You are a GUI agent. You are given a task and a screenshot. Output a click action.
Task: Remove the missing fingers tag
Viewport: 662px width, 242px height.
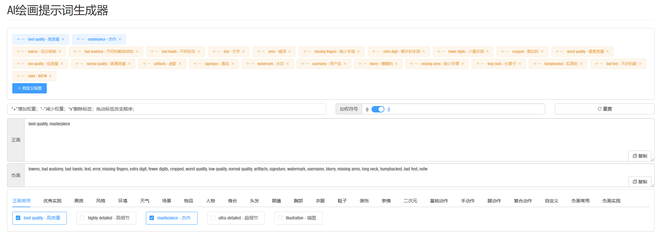[x=358, y=52]
